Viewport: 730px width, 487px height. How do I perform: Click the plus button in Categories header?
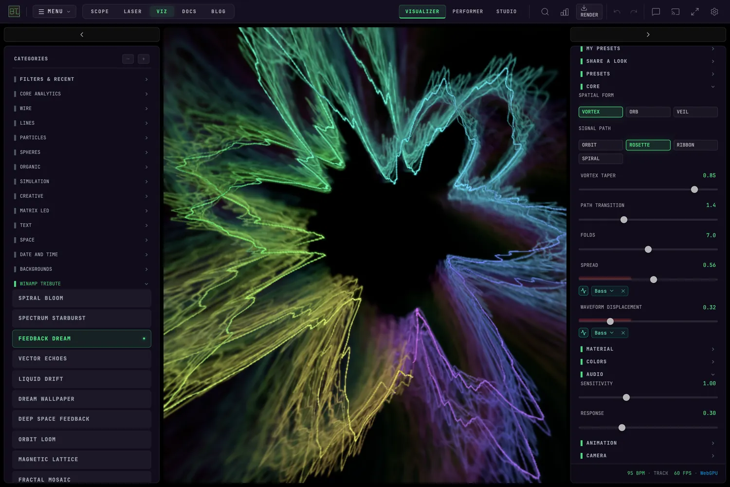click(x=144, y=59)
